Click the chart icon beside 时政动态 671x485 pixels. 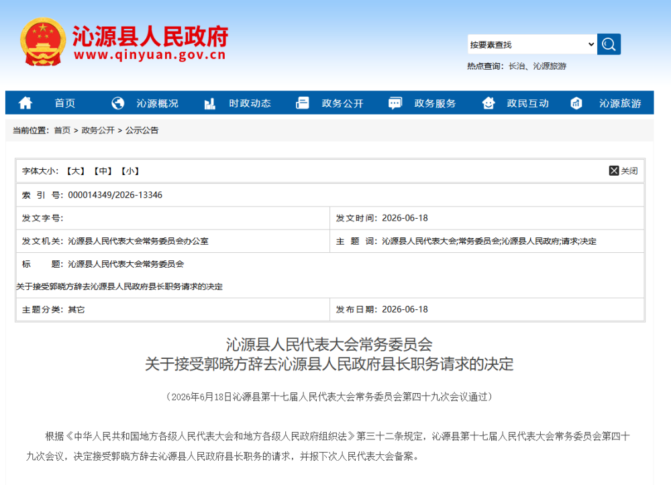tap(209, 103)
